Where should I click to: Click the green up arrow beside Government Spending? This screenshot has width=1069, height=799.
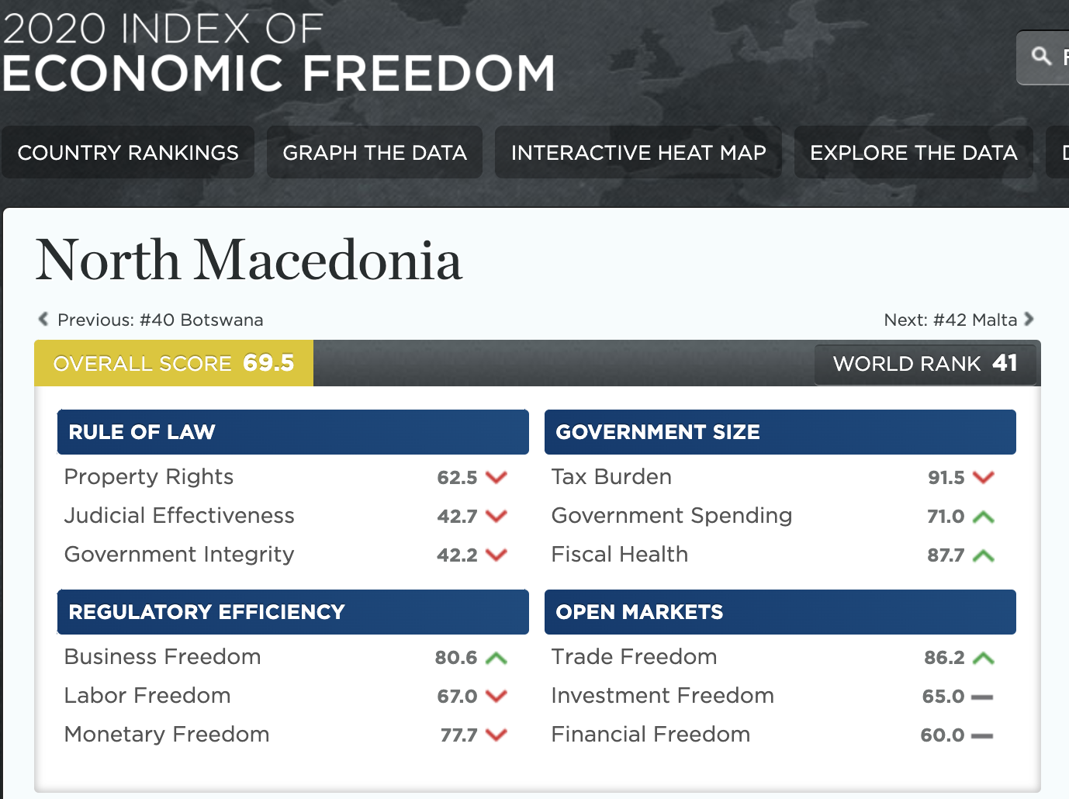[x=983, y=517]
